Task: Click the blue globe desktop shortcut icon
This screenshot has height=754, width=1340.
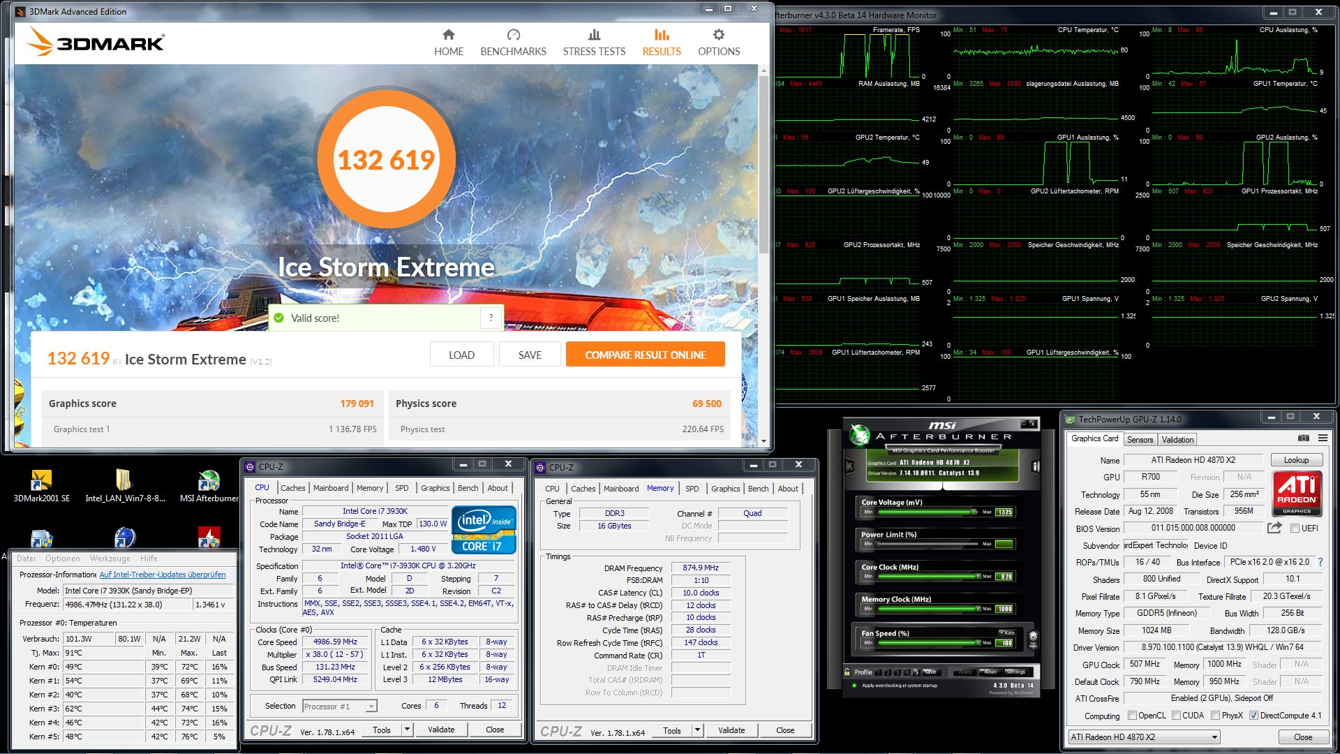Action: (125, 537)
